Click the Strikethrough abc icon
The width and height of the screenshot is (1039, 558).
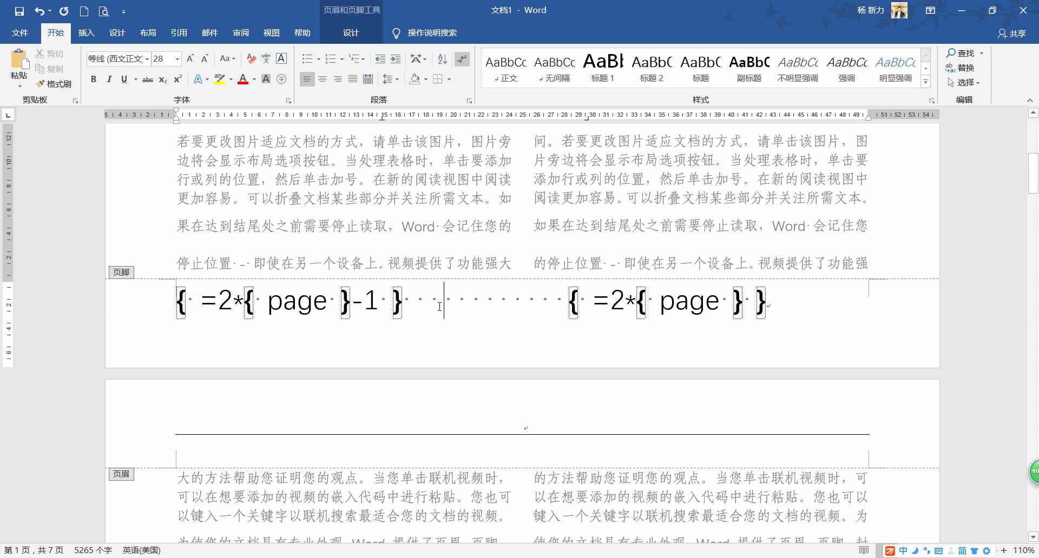[x=147, y=79]
